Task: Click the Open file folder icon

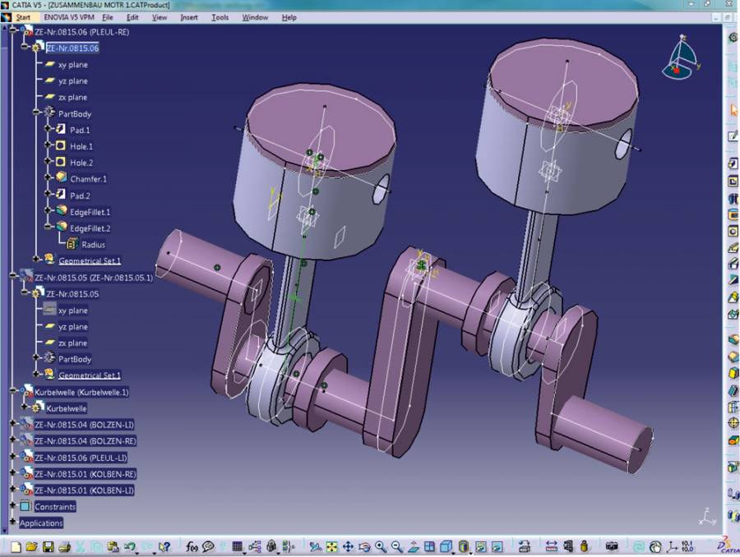Action: click(31, 546)
